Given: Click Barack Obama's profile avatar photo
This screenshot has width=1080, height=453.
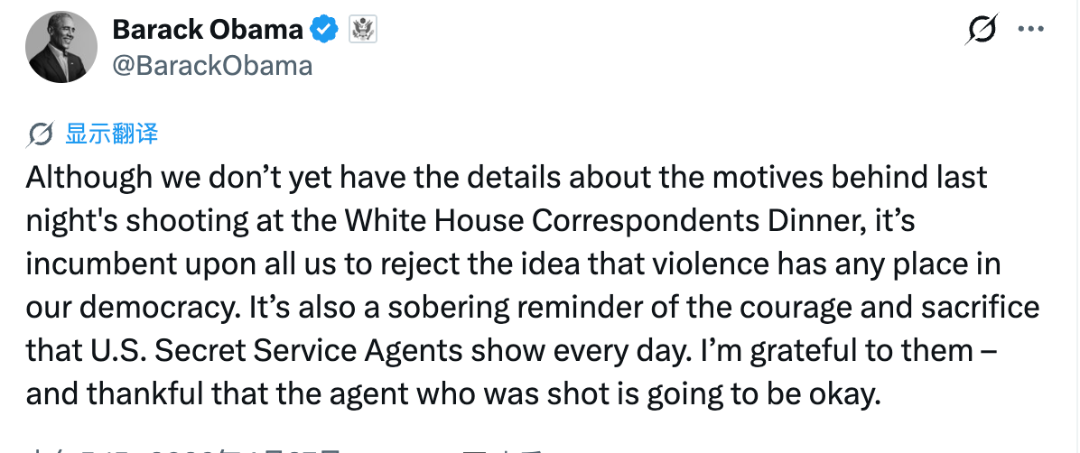Looking at the screenshot, I should [61, 48].
